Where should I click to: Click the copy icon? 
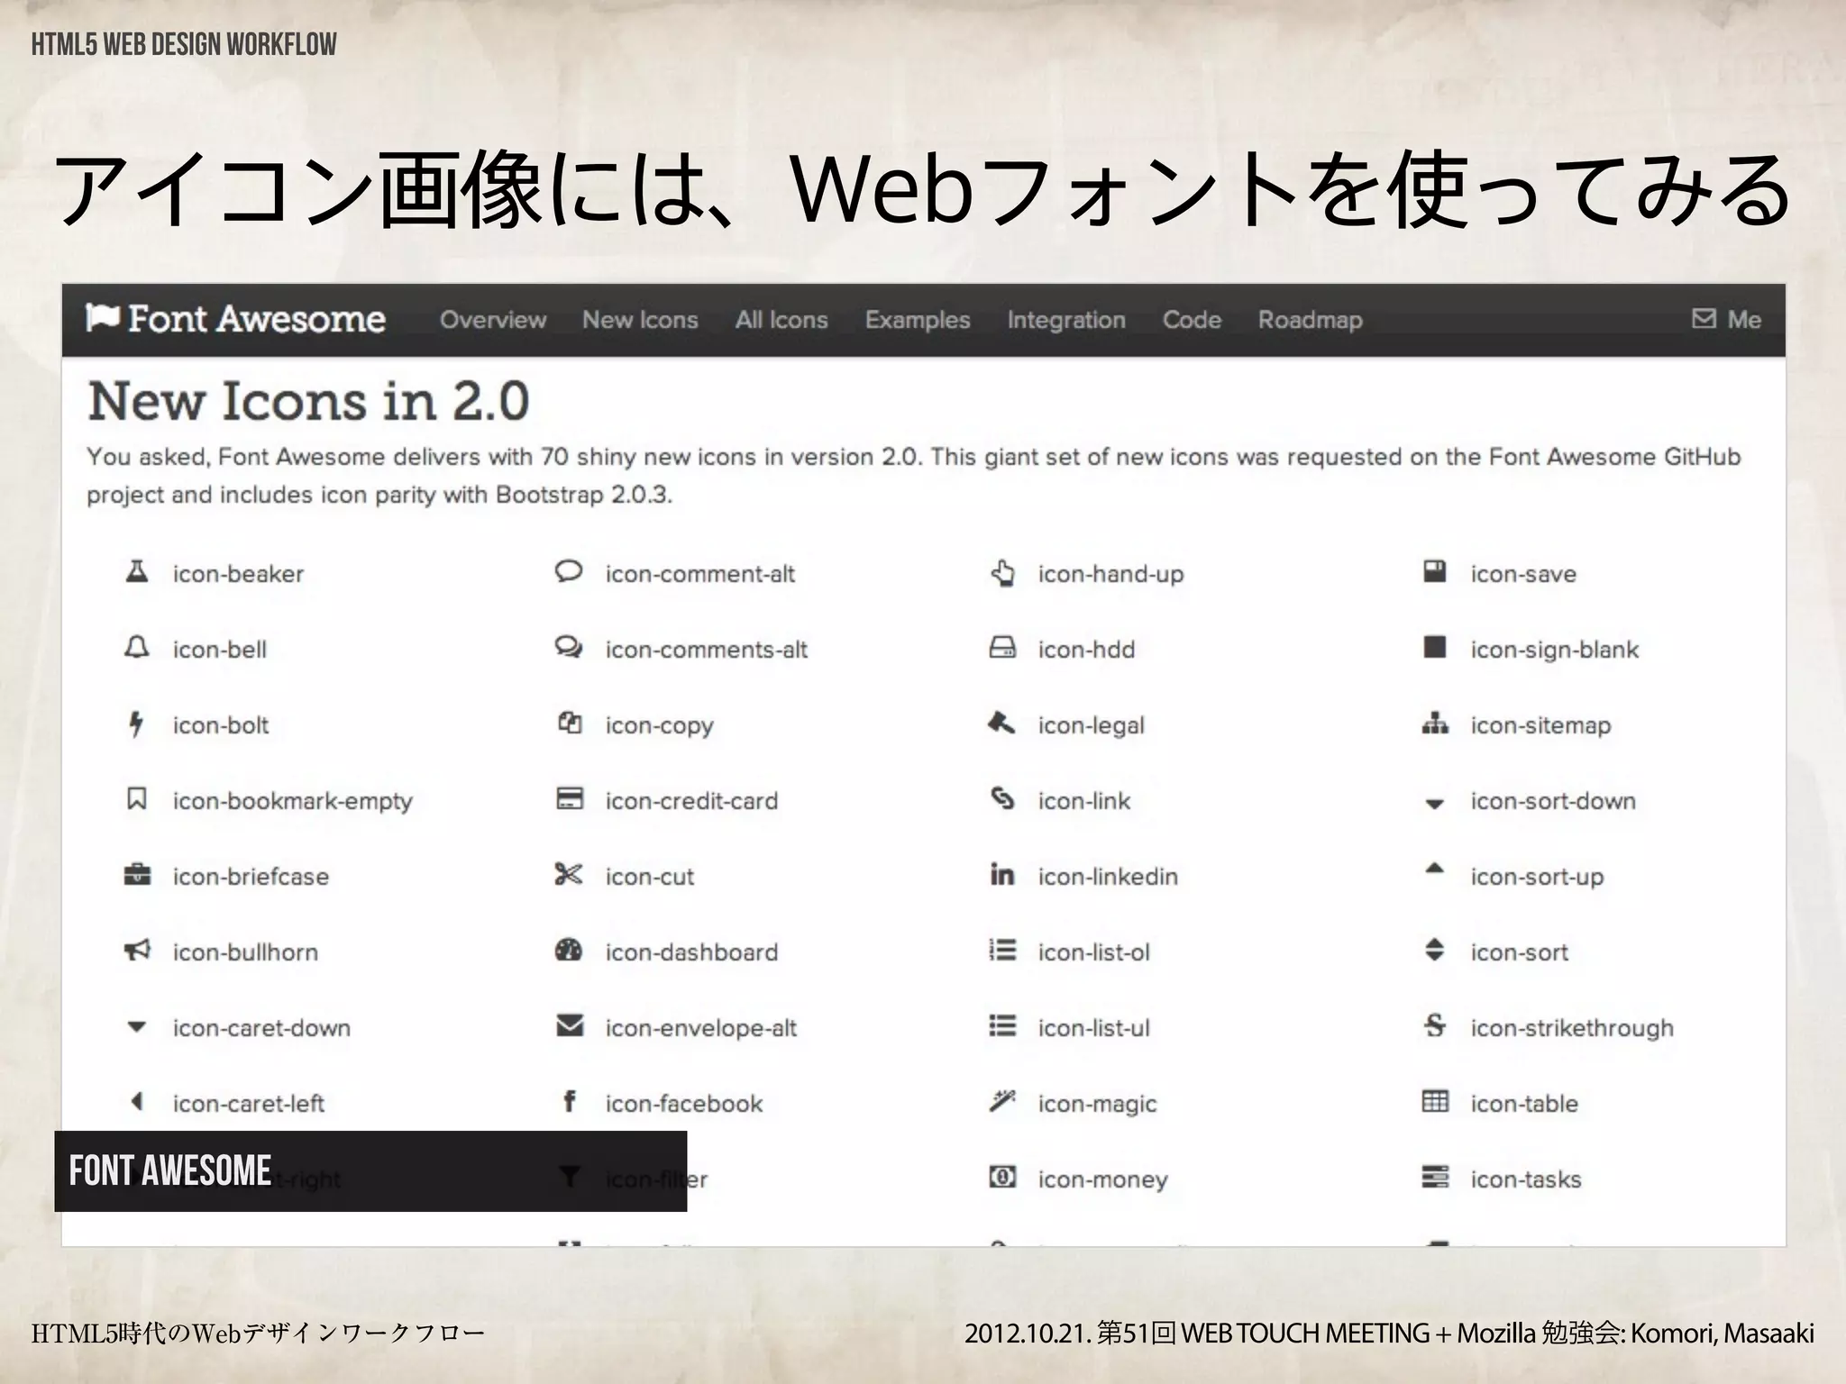click(x=569, y=723)
